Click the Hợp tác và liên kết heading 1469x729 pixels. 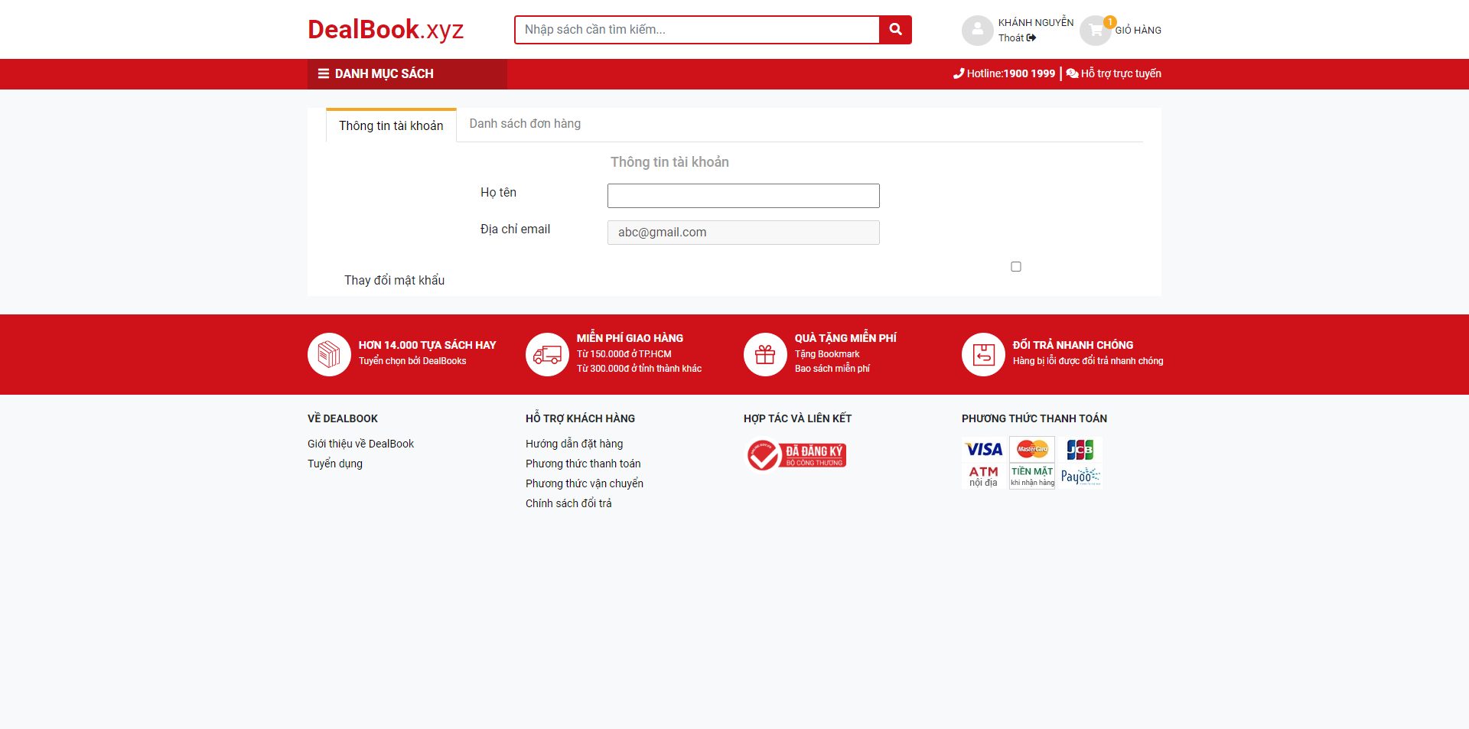(797, 418)
